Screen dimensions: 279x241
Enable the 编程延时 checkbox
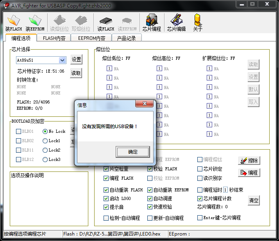(x=200, y=190)
